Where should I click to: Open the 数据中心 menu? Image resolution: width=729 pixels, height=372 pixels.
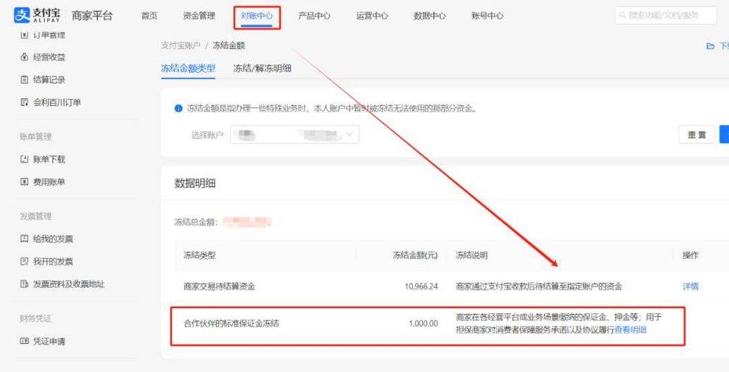click(429, 16)
